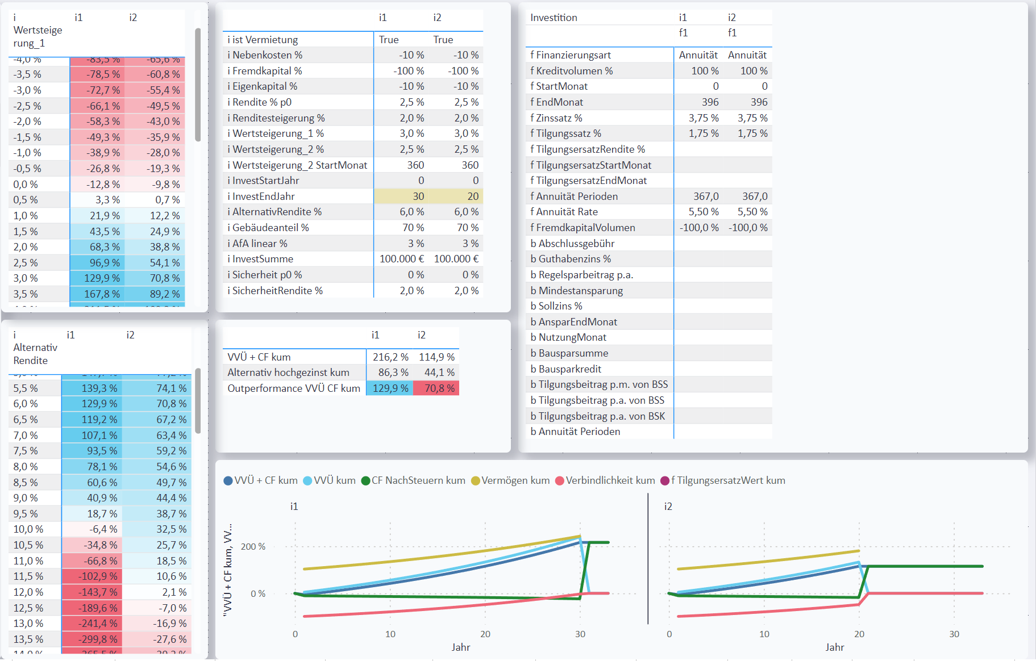Click the i ist Vermietung row label
Viewport: 1036px width, 661px height.
pyautogui.click(x=263, y=40)
